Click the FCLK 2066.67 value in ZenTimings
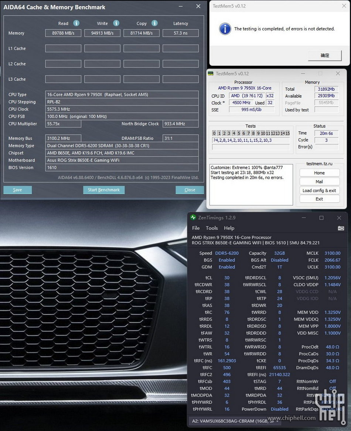The height and width of the screenshot is (431, 351). click(x=332, y=260)
